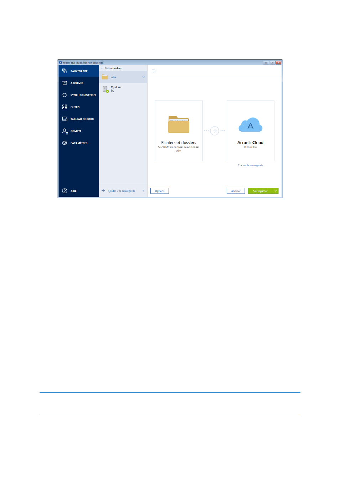Click the Options button
340x481 pixels.
(x=160, y=191)
